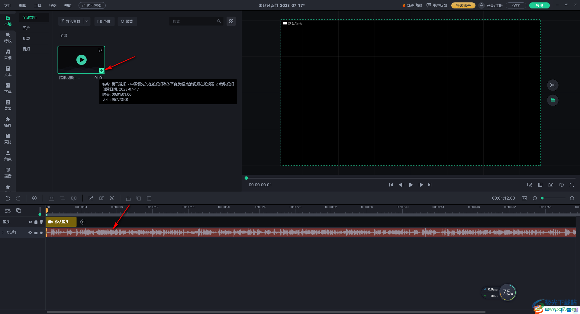Viewport: 580px width, 314px height.
Task: Open the 文件 menu
Action: [8, 5]
